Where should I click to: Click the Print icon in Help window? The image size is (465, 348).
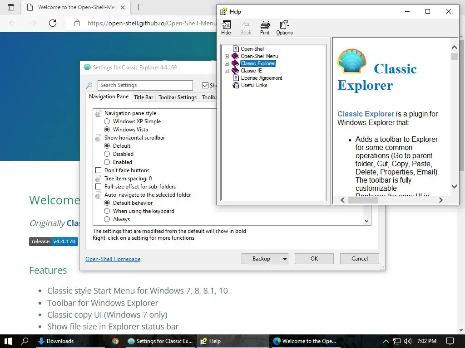click(x=265, y=25)
